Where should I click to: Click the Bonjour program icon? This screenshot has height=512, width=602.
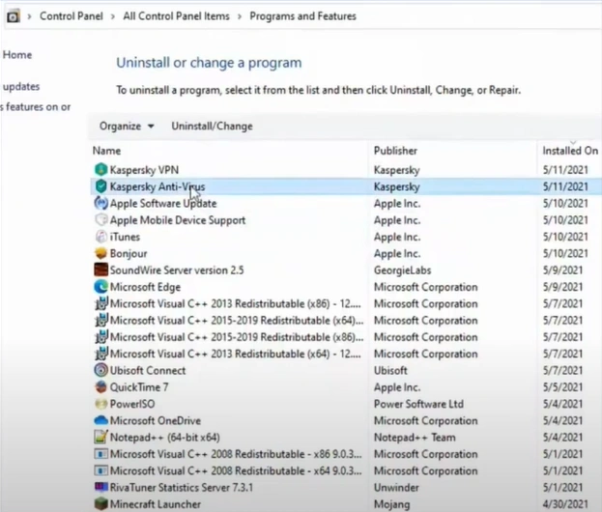coord(100,253)
